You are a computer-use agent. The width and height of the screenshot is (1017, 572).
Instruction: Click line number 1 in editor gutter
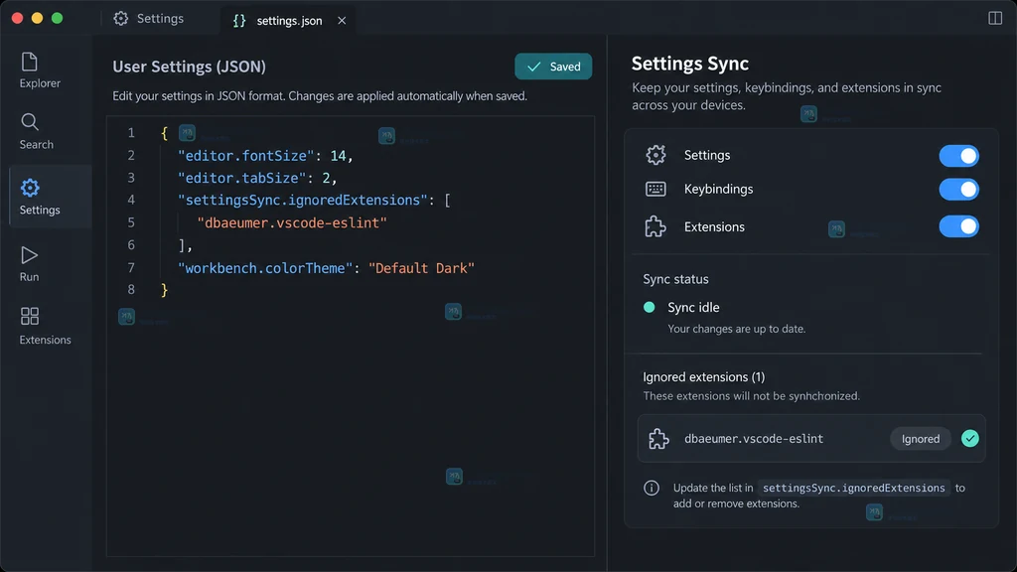pos(131,133)
